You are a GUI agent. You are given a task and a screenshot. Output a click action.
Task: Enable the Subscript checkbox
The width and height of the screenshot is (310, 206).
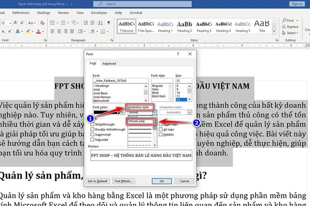tap(92, 140)
